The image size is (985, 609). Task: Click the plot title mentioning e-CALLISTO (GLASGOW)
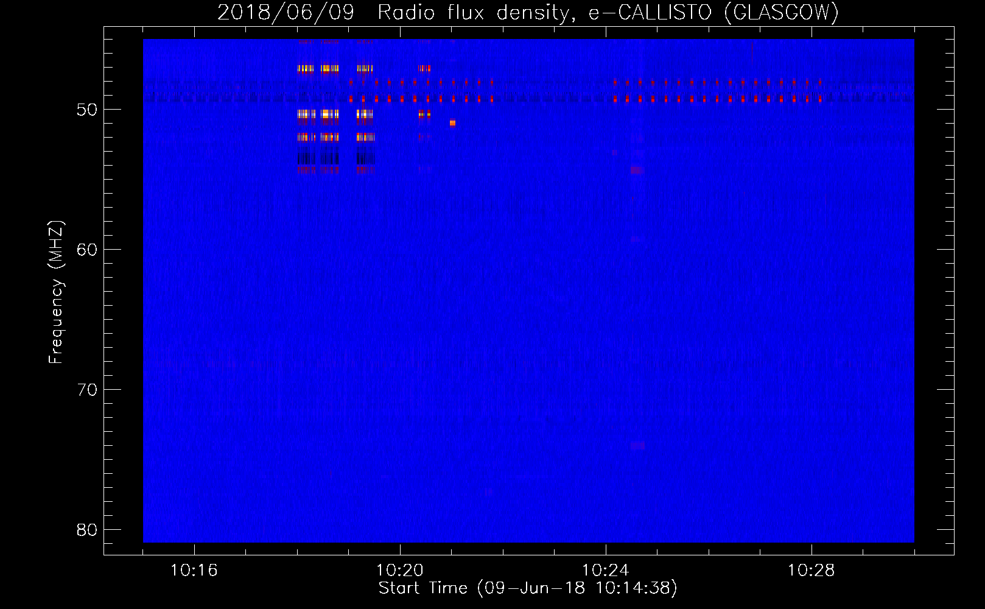point(528,12)
